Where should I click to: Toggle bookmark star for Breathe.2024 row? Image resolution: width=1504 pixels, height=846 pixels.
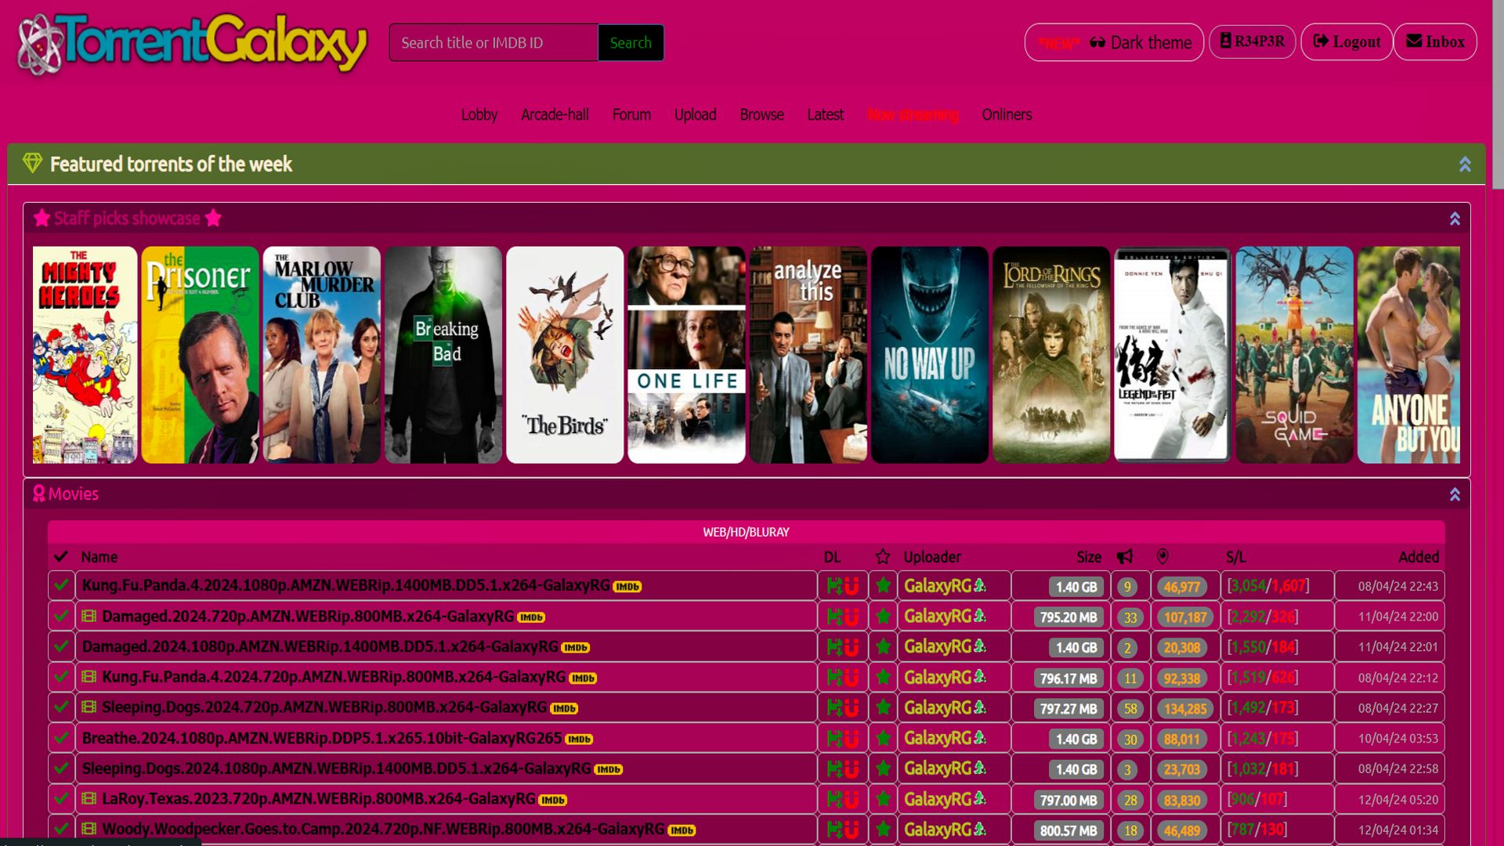(x=883, y=738)
